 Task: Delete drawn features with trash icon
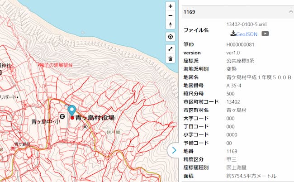170,58
